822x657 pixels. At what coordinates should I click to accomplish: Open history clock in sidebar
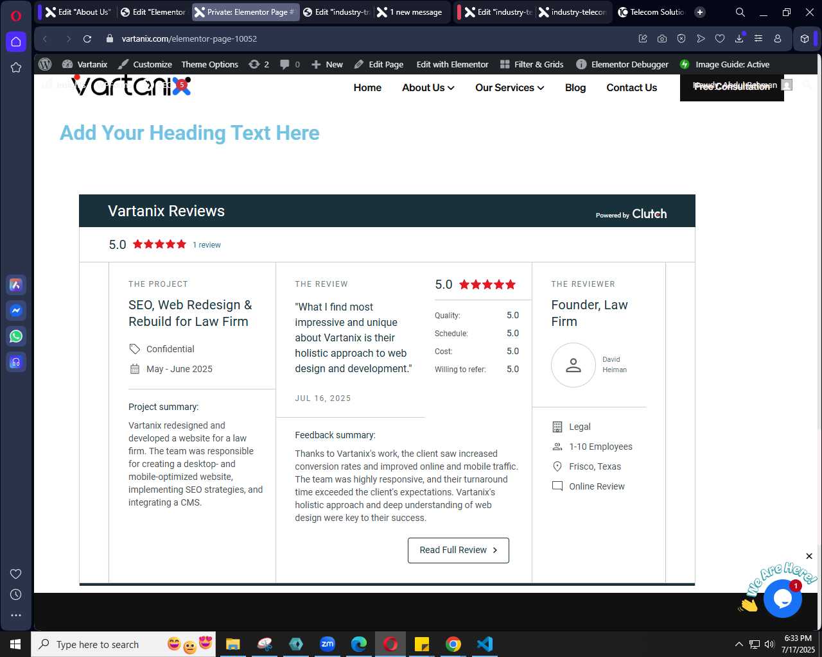tap(16, 595)
